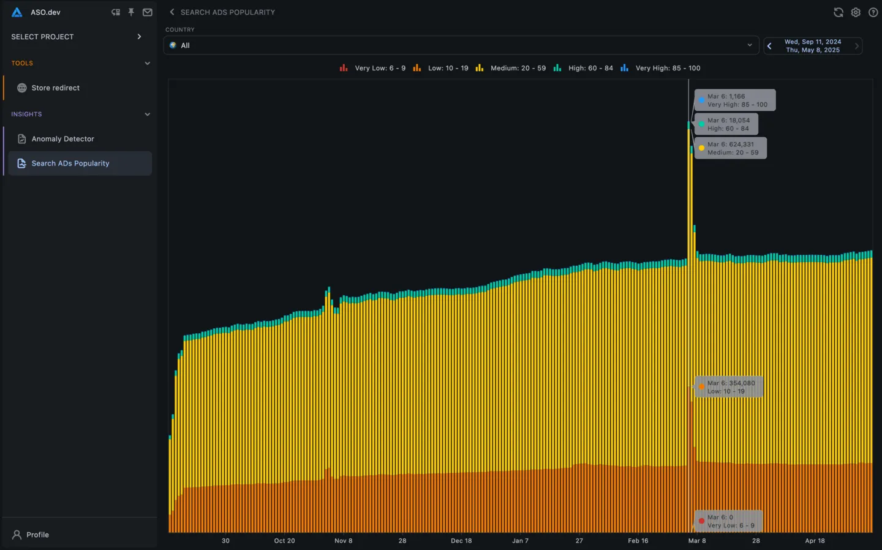Screen dimensions: 882x550
Task: Open the Profile section at bottom left
Action: coord(38,535)
